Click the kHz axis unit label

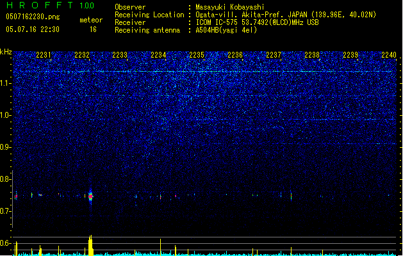coord(6,52)
